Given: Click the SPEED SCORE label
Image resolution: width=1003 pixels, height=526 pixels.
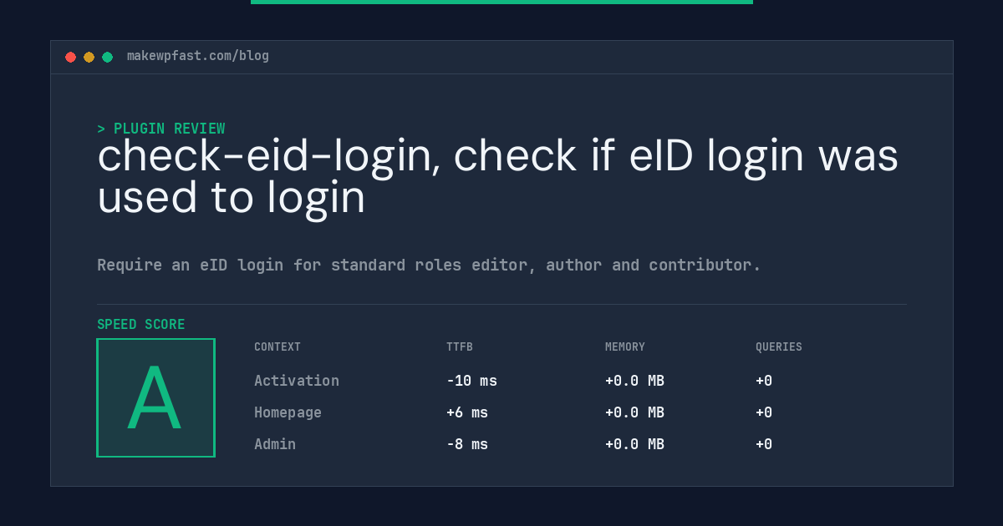Looking at the screenshot, I should (x=141, y=324).
